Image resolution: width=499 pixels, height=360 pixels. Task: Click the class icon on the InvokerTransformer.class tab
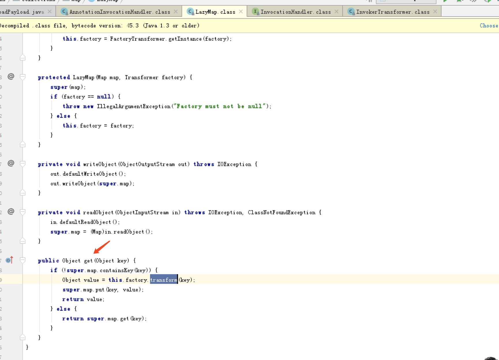[351, 12]
